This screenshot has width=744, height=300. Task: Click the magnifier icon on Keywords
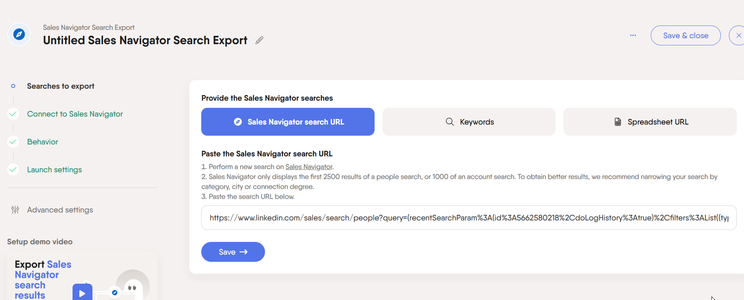click(x=450, y=122)
